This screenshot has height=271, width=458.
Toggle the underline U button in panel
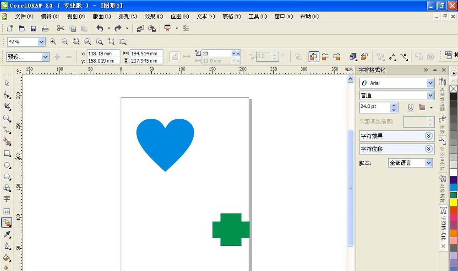click(410, 107)
